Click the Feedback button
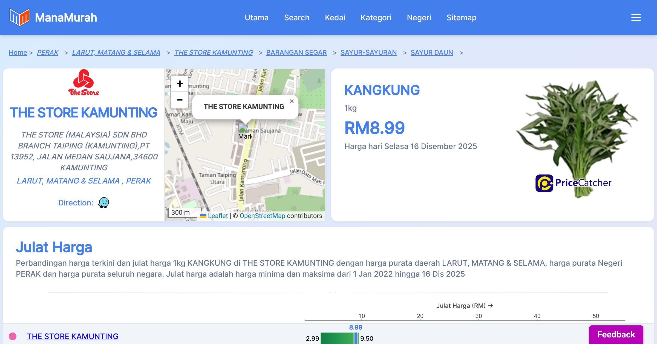The image size is (657, 344). [616, 334]
